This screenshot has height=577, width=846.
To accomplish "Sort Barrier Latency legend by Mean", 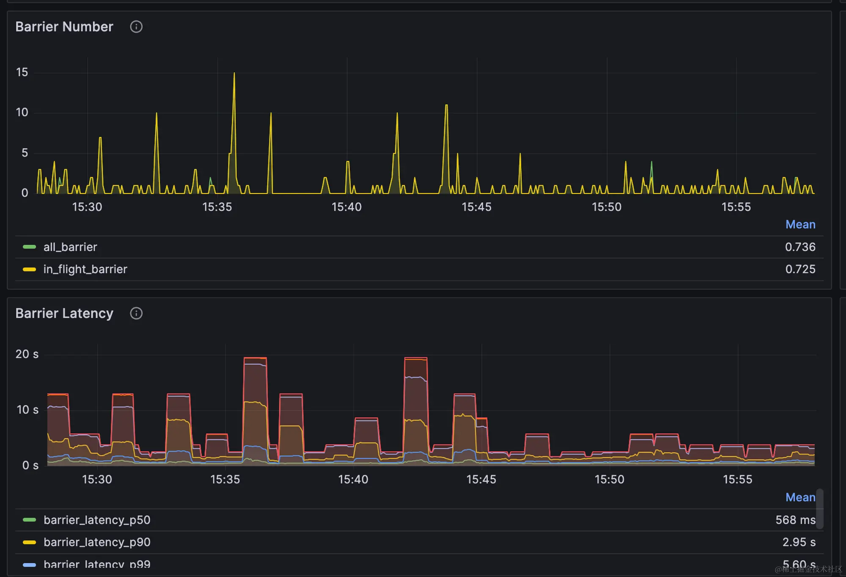I will (x=800, y=497).
